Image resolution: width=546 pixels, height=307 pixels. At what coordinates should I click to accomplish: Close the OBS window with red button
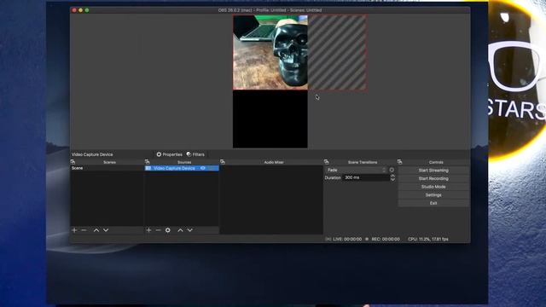tap(74, 10)
